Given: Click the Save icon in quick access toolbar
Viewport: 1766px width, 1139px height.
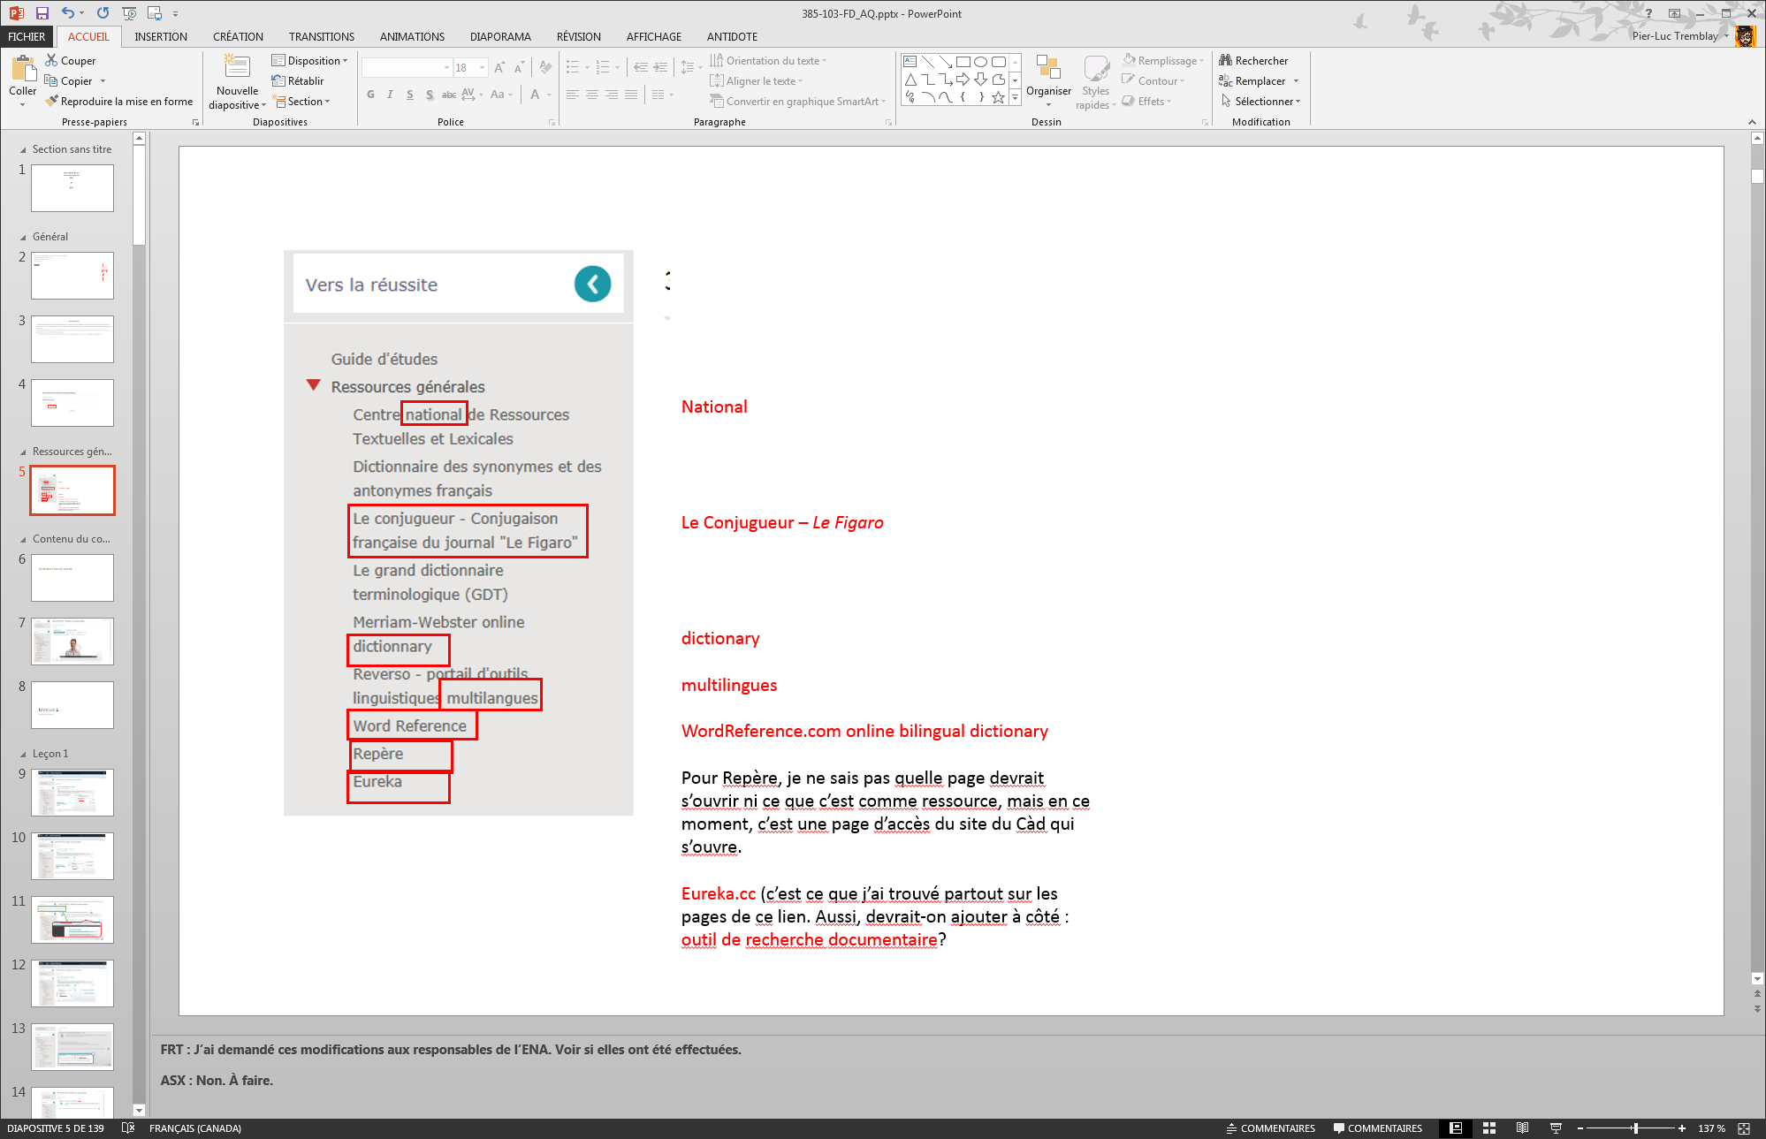Looking at the screenshot, I should pyautogui.click(x=42, y=13).
